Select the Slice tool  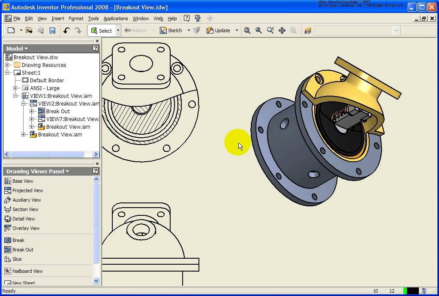tap(13, 259)
